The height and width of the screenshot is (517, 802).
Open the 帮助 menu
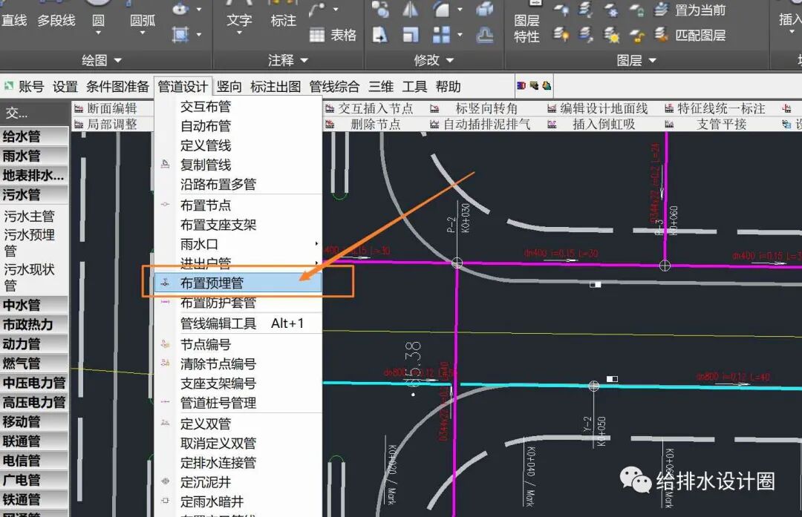[448, 86]
